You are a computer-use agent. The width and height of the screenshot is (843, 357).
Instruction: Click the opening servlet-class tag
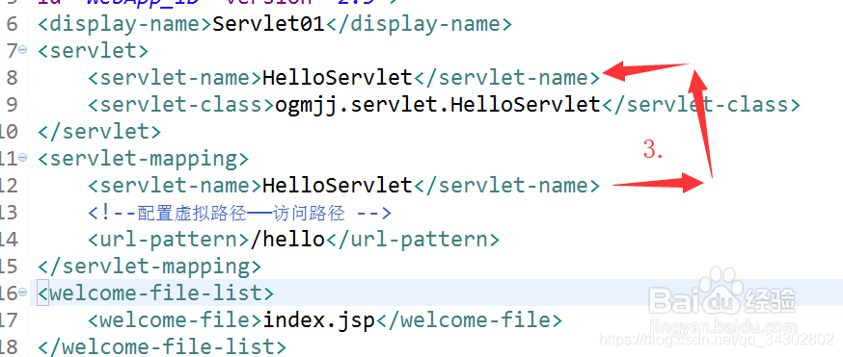pos(181,105)
